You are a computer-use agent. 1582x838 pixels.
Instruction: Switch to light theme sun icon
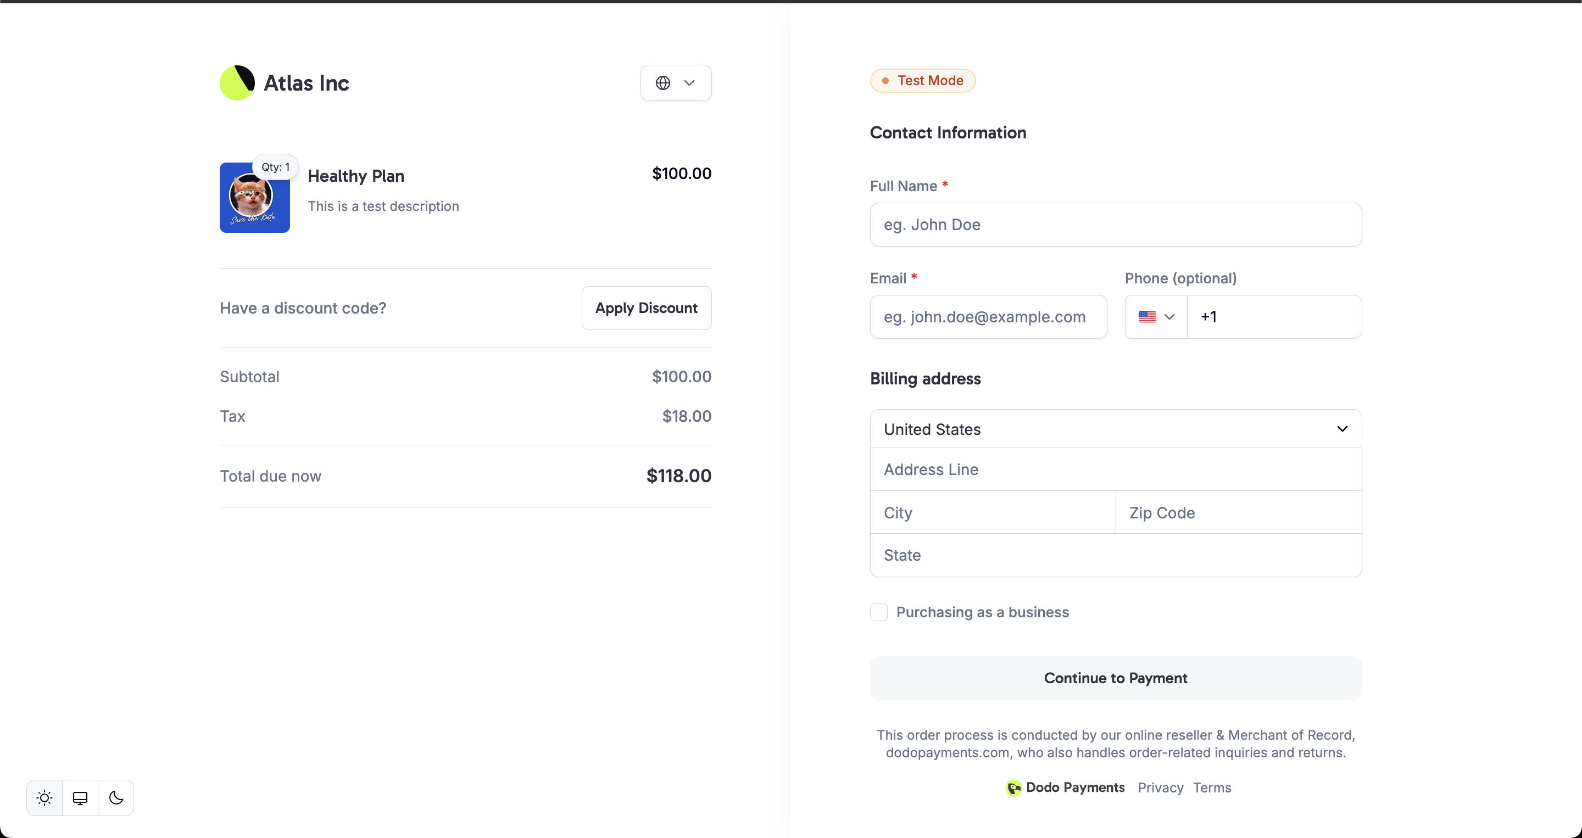tap(44, 797)
